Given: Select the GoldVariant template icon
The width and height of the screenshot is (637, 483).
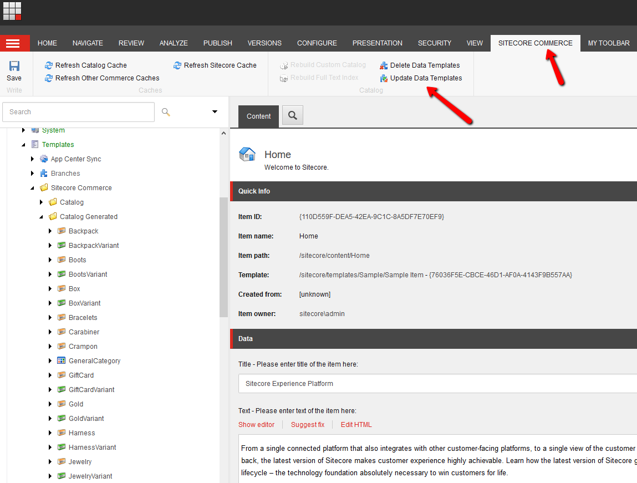Looking at the screenshot, I should coord(62,418).
